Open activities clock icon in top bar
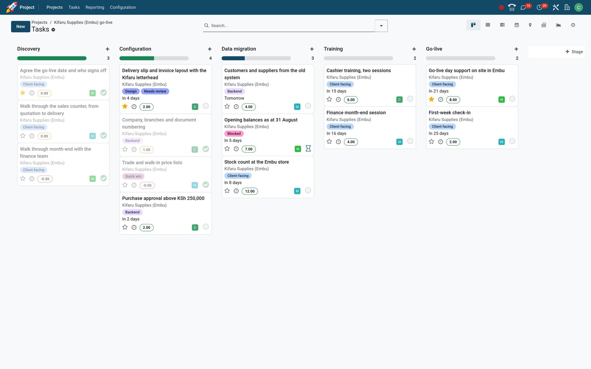Viewport: 591px width, 369px height. pyautogui.click(x=539, y=7)
